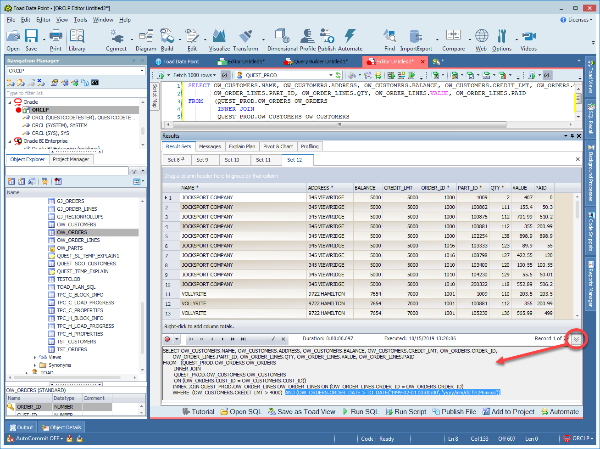600x449 pixels.
Task: Click the Run SQL button
Action: tap(361, 412)
